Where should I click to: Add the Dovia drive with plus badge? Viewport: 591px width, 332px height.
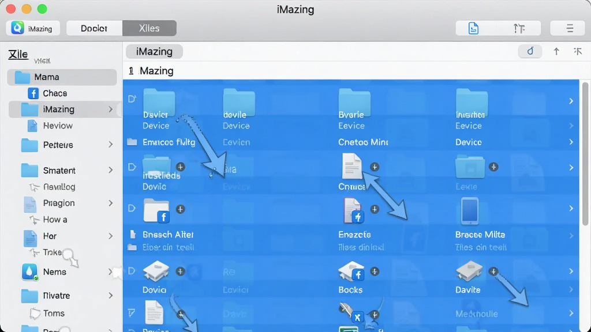coord(180,271)
